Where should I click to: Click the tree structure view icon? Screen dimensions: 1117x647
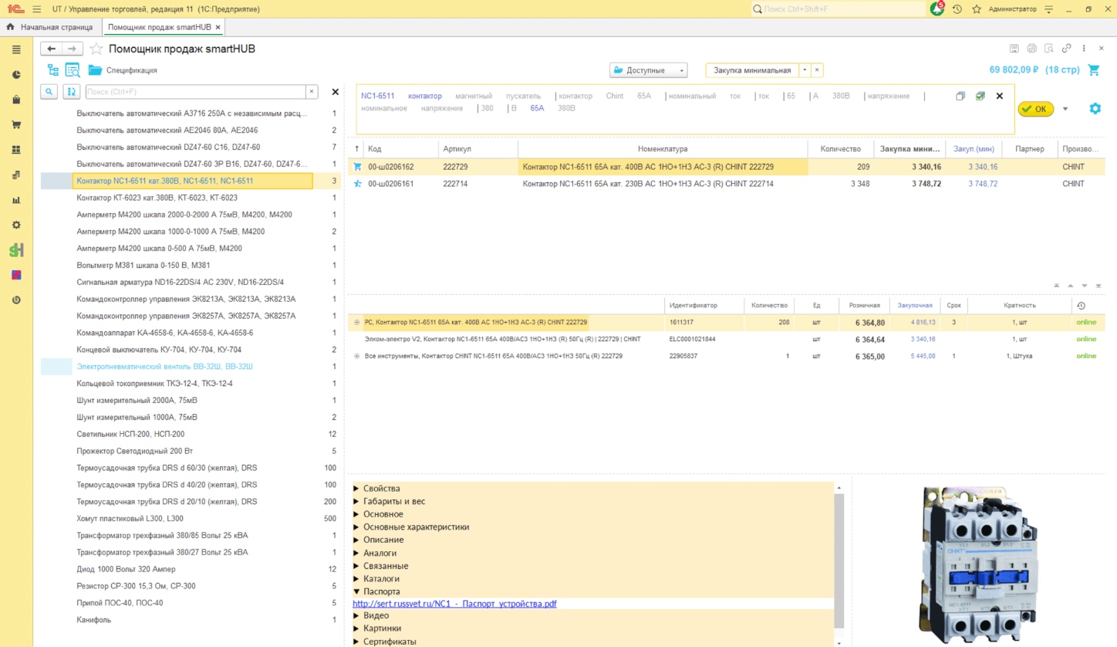click(53, 70)
